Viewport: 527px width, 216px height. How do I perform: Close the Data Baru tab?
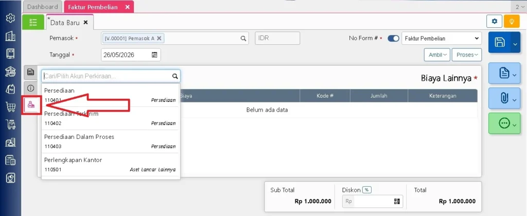point(85,23)
